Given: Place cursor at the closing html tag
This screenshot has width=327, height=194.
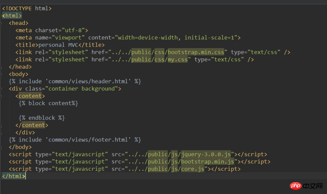Looking at the screenshot, I should (13, 176).
